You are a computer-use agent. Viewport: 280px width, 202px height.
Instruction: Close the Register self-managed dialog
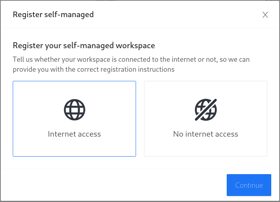[x=265, y=15]
